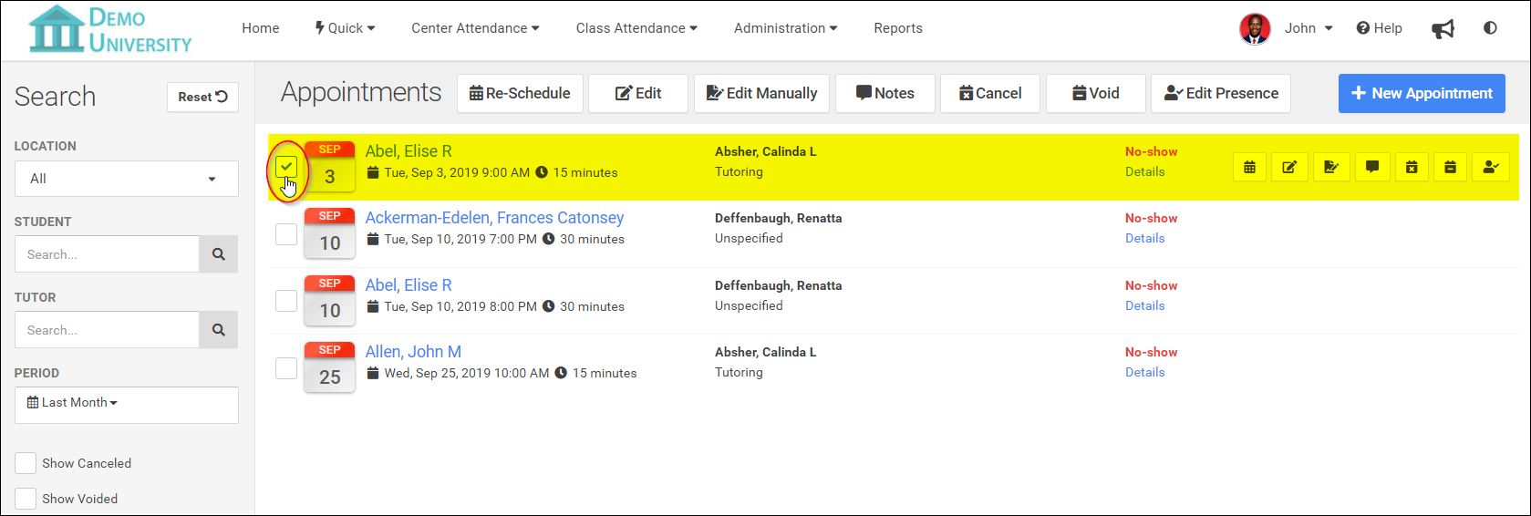1531x516 pixels.
Task: Open the Location dropdown showing All
Action: (127, 179)
